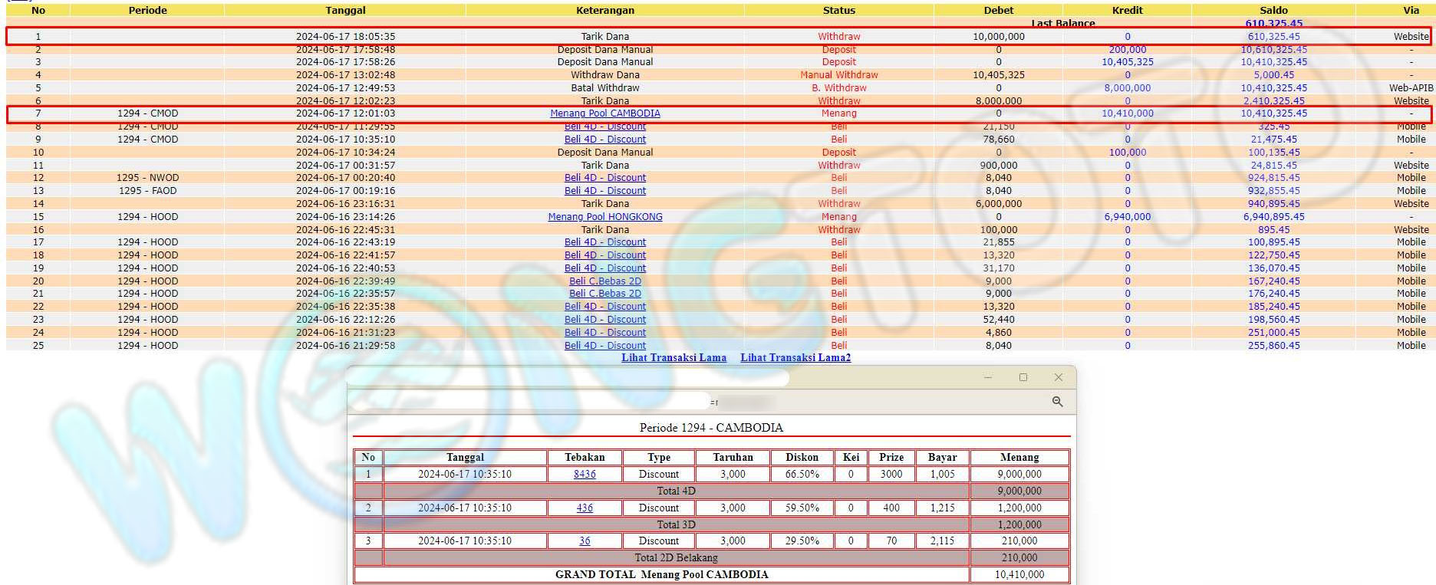Open Beli 4D - Discount in row 9
This screenshot has width=1436, height=585.
[x=604, y=140]
